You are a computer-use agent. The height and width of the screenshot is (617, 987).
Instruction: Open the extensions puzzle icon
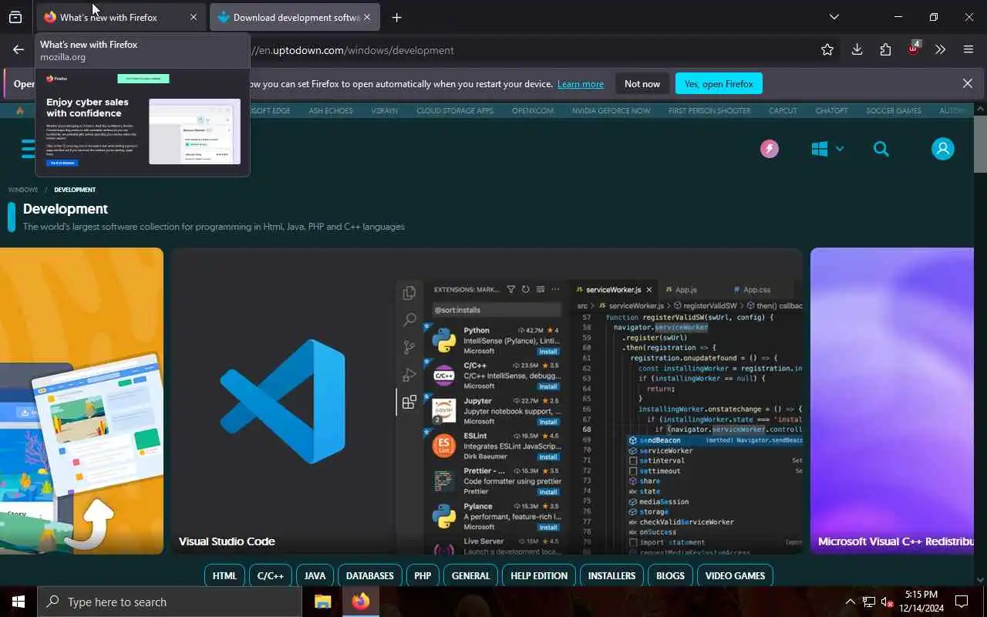pyautogui.click(x=885, y=50)
